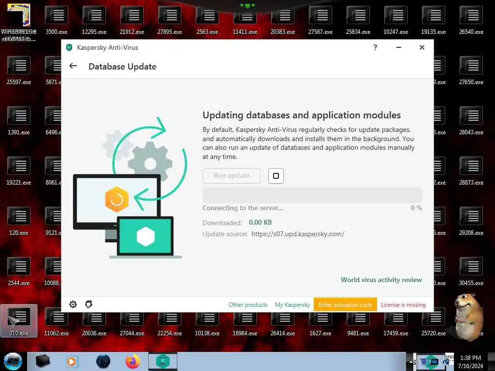
Task: Click Enter activation code button
Action: click(x=345, y=305)
